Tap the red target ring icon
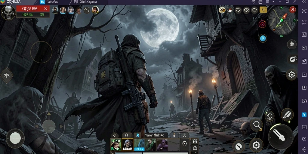Screen dimensions: 308x154 [x=262, y=24]
